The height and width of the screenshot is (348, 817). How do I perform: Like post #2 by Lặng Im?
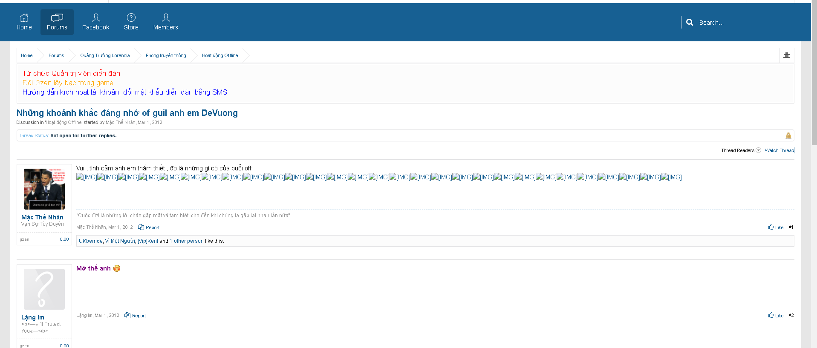[776, 316]
